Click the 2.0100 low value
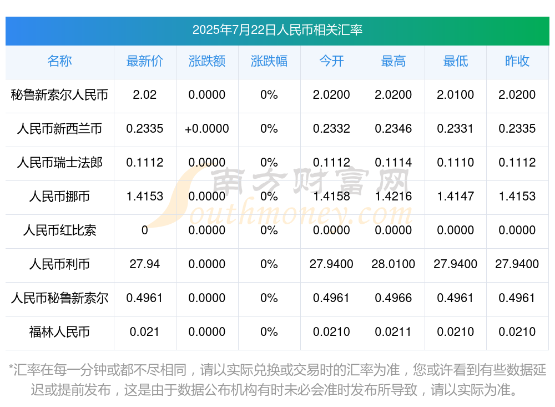Viewport: 555px width, 407px height. (455, 94)
